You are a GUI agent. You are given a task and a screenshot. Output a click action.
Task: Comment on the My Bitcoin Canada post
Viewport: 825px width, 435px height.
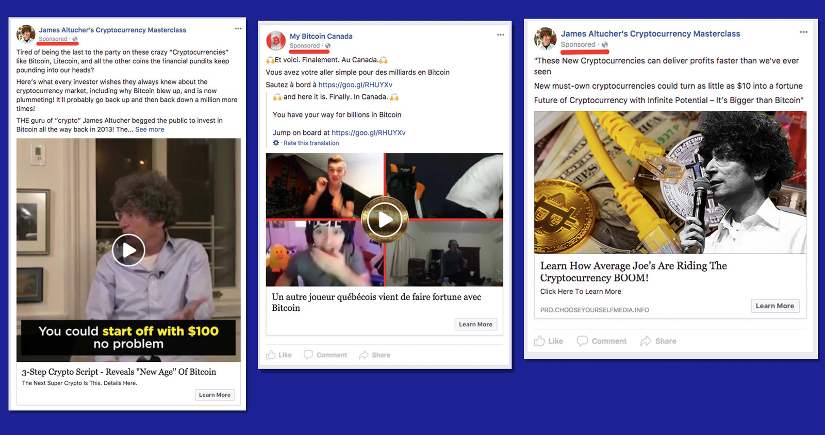(325, 355)
